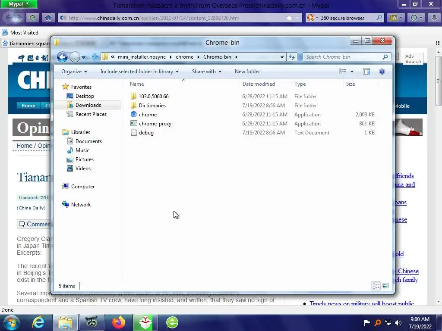This screenshot has height=331, width=442.
Task: Open the view options dropdown arrow
Action: coord(352,72)
